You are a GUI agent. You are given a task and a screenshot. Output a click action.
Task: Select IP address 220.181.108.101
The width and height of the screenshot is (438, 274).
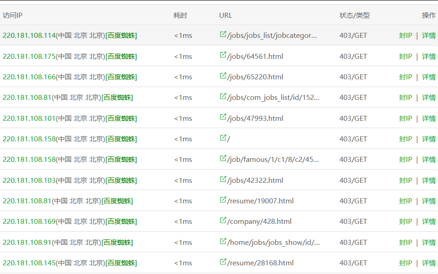click(29, 119)
